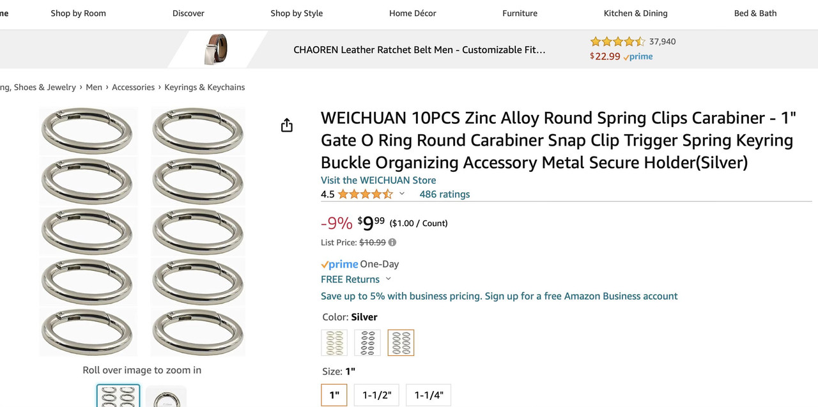This screenshot has height=407, width=818.
Task: Click the Keyrings & Keychains breadcrumb
Action: [x=204, y=87]
